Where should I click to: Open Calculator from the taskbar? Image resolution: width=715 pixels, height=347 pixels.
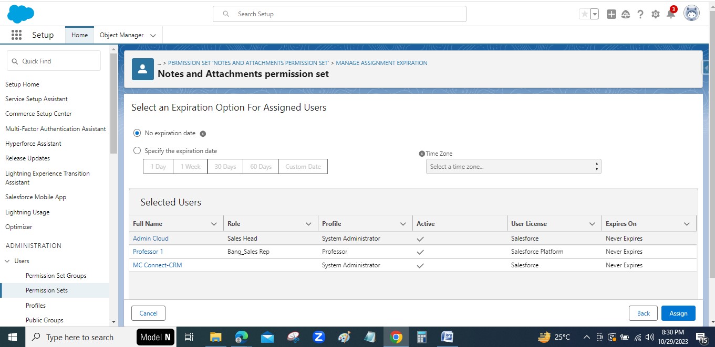[421, 337]
